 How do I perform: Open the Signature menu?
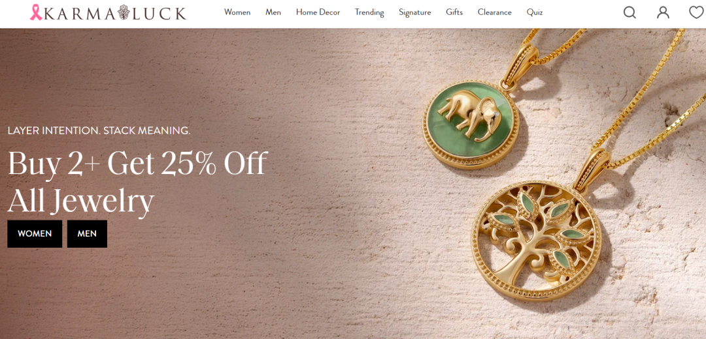click(x=414, y=12)
